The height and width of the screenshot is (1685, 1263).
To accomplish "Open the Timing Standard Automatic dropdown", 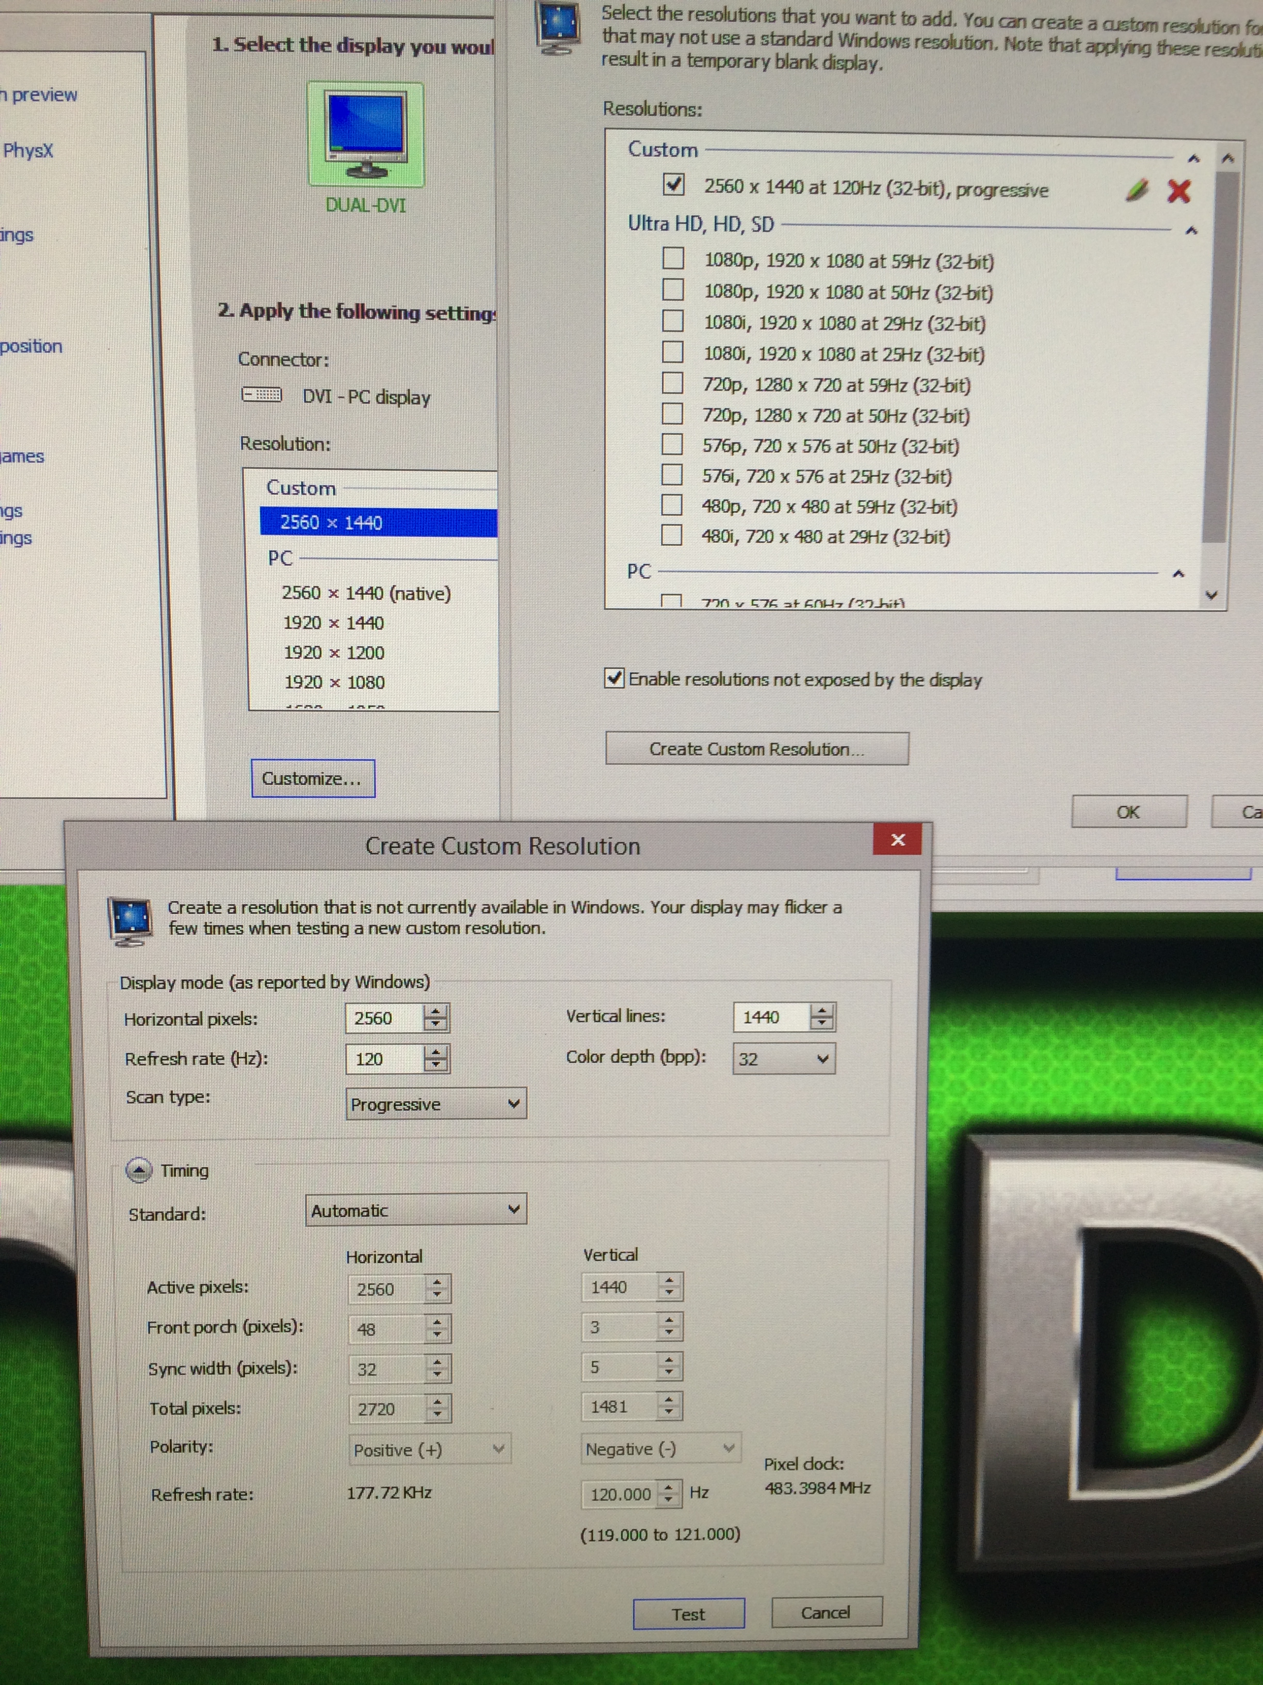I will coord(416,1210).
